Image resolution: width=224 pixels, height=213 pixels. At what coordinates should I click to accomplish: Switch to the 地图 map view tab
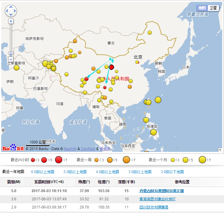(202, 8)
